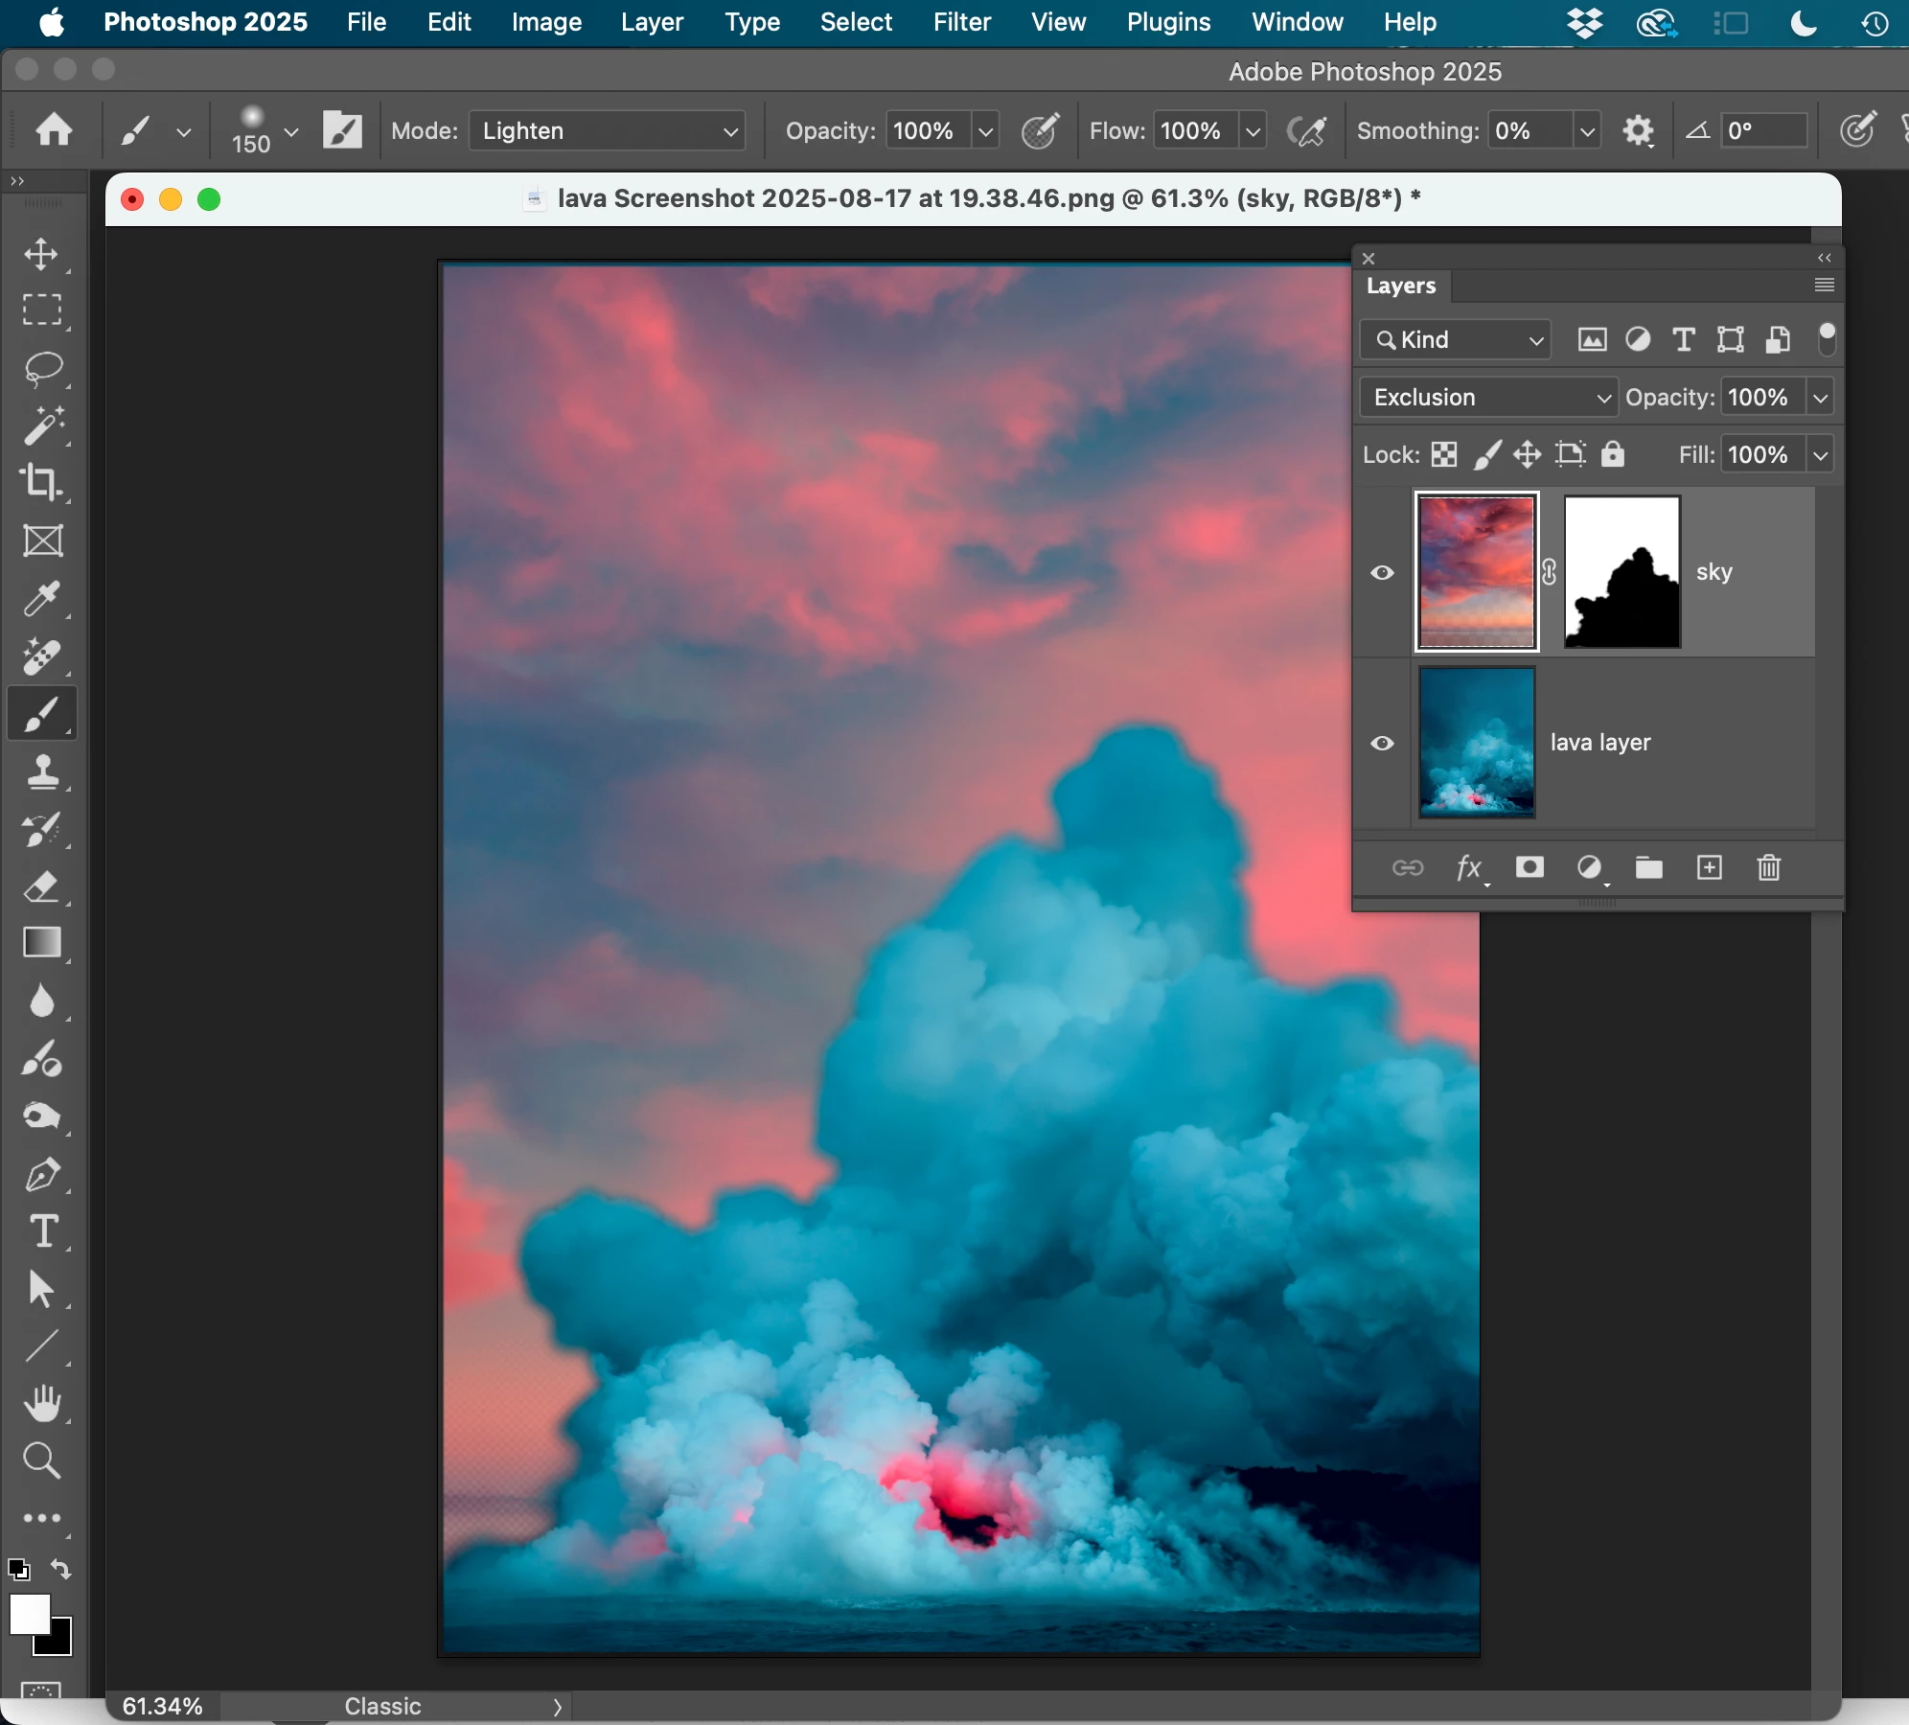Image resolution: width=1909 pixels, height=1725 pixels.
Task: Hide the lava layer
Action: pyautogui.click(x=1382, y=744)
